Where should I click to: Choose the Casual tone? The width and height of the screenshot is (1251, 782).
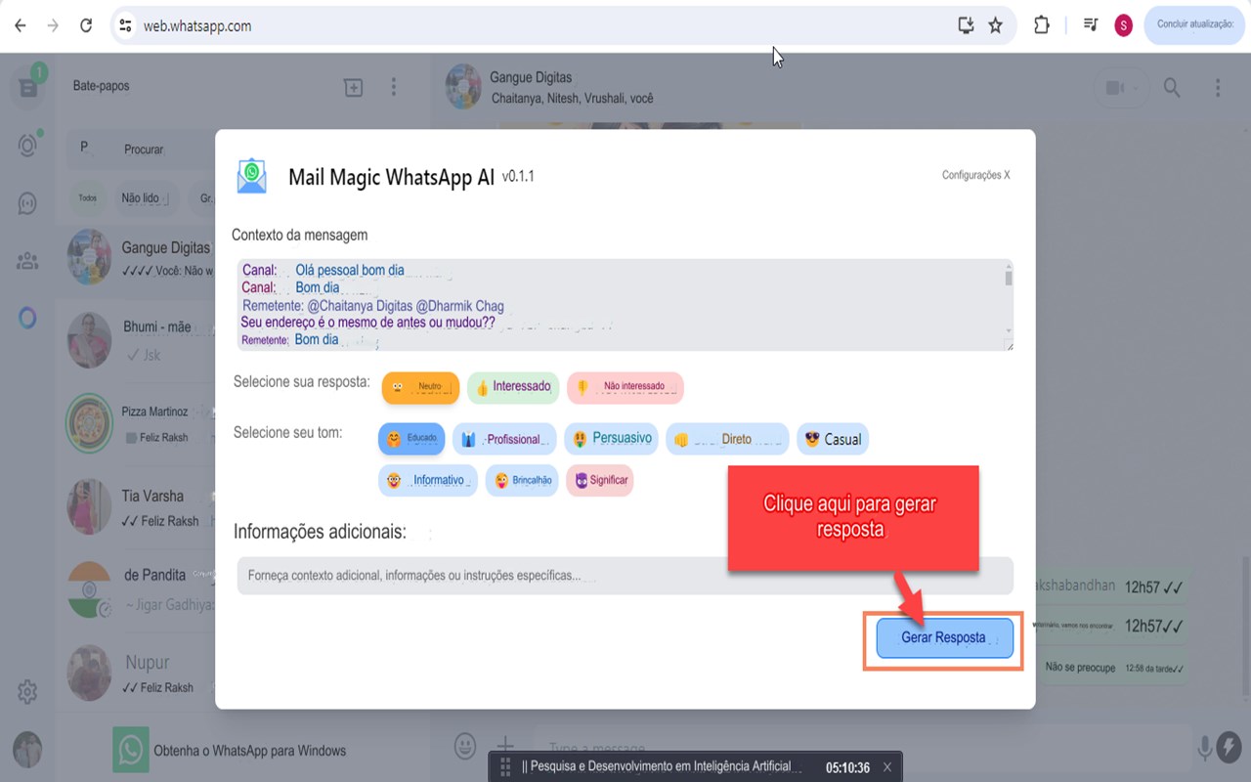click(x=833, y=439)
